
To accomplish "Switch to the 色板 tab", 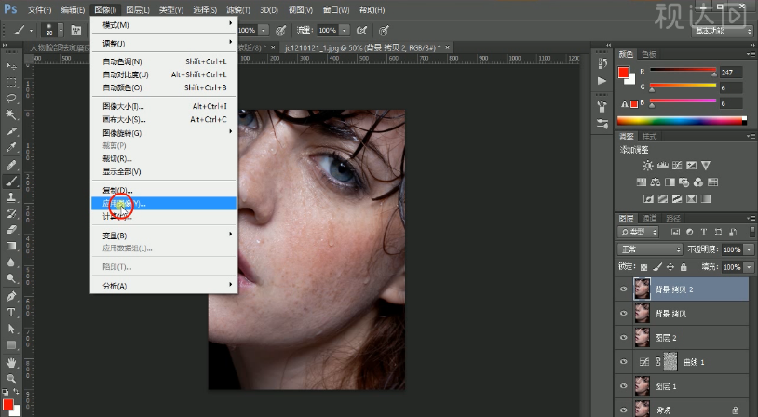I will (649, 54).
